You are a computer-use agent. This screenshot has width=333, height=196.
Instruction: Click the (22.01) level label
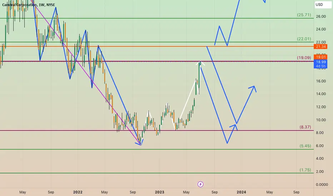[x=304, y=39]
